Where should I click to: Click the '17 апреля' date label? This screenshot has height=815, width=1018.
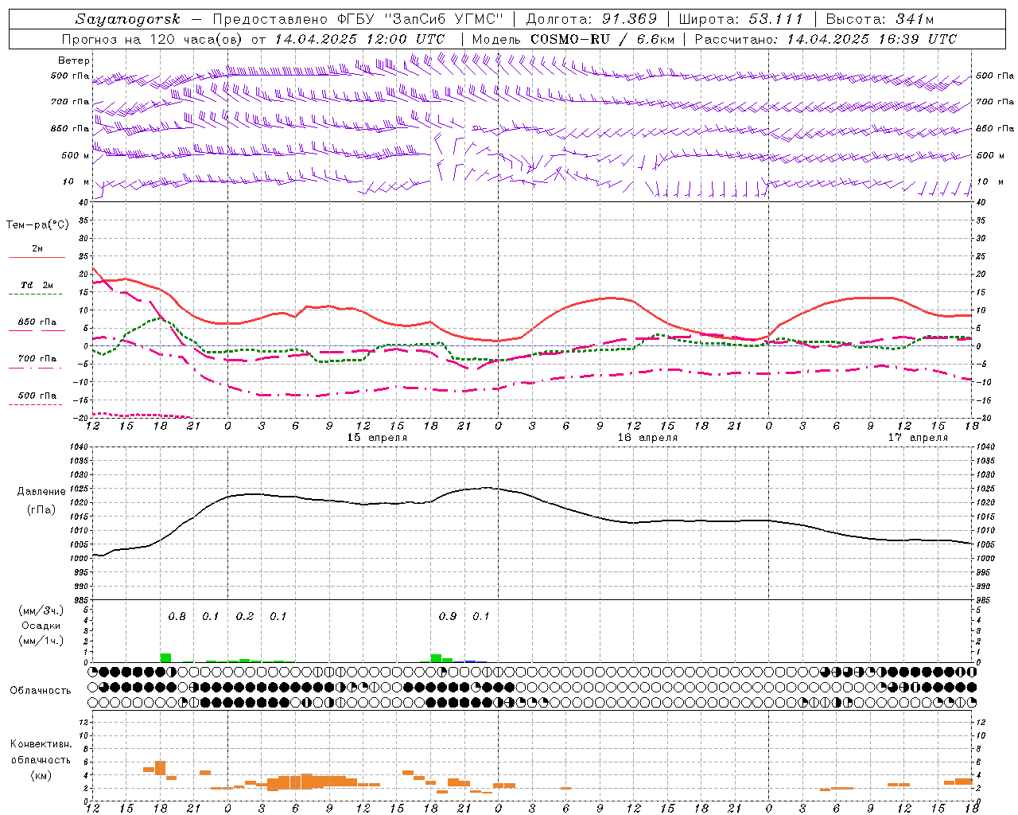point(918,438)
